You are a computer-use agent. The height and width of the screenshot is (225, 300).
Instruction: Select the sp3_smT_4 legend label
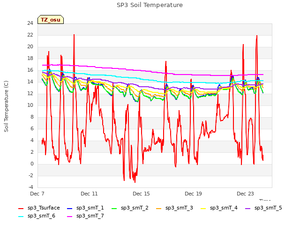click(x=224, y=208)
